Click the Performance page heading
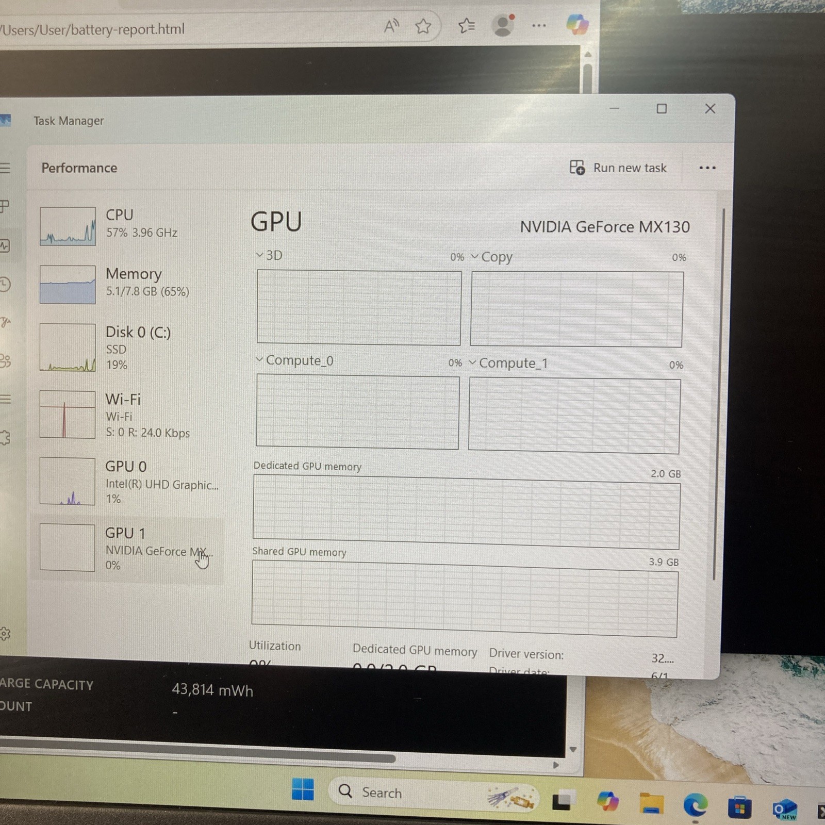 [79, 168]
